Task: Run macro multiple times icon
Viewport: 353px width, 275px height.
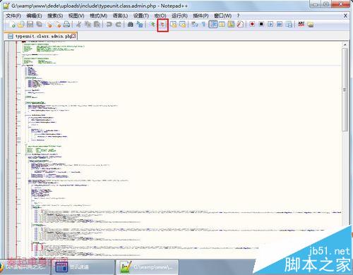Action: tap(280, 24)
